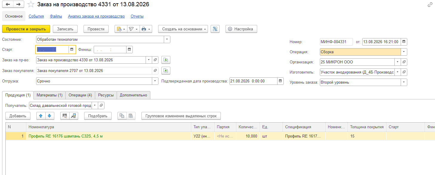
Task: Move selected row down
Action: pyautogui.click(x=49, y=116)
